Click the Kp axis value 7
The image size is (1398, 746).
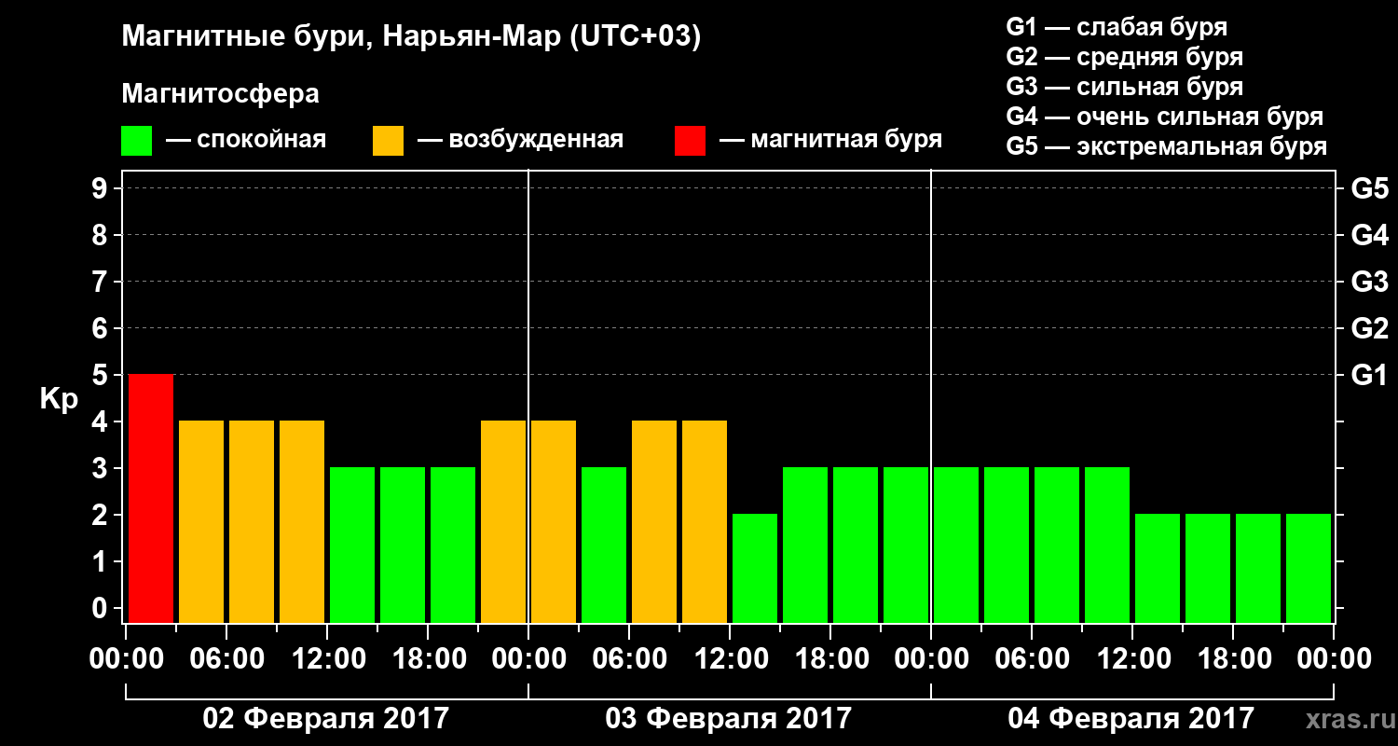[x=102, y=282]
